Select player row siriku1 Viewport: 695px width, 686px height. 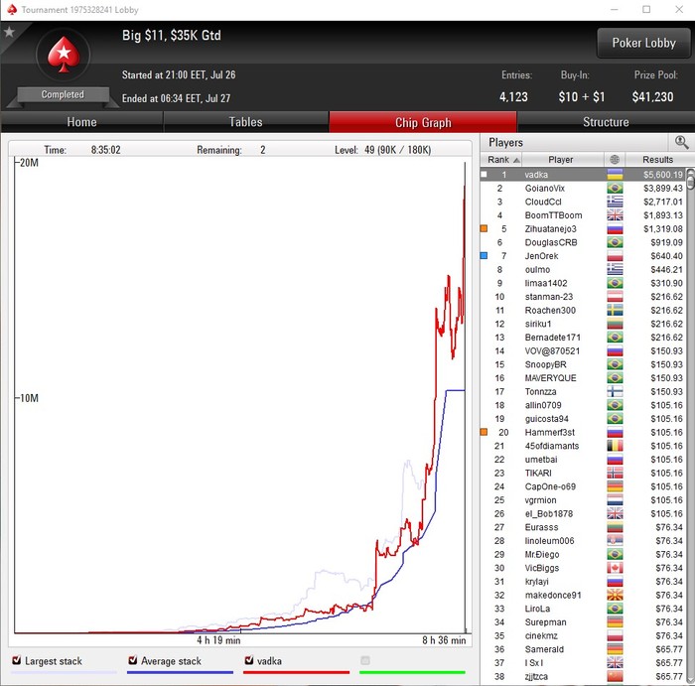(584, 324)
